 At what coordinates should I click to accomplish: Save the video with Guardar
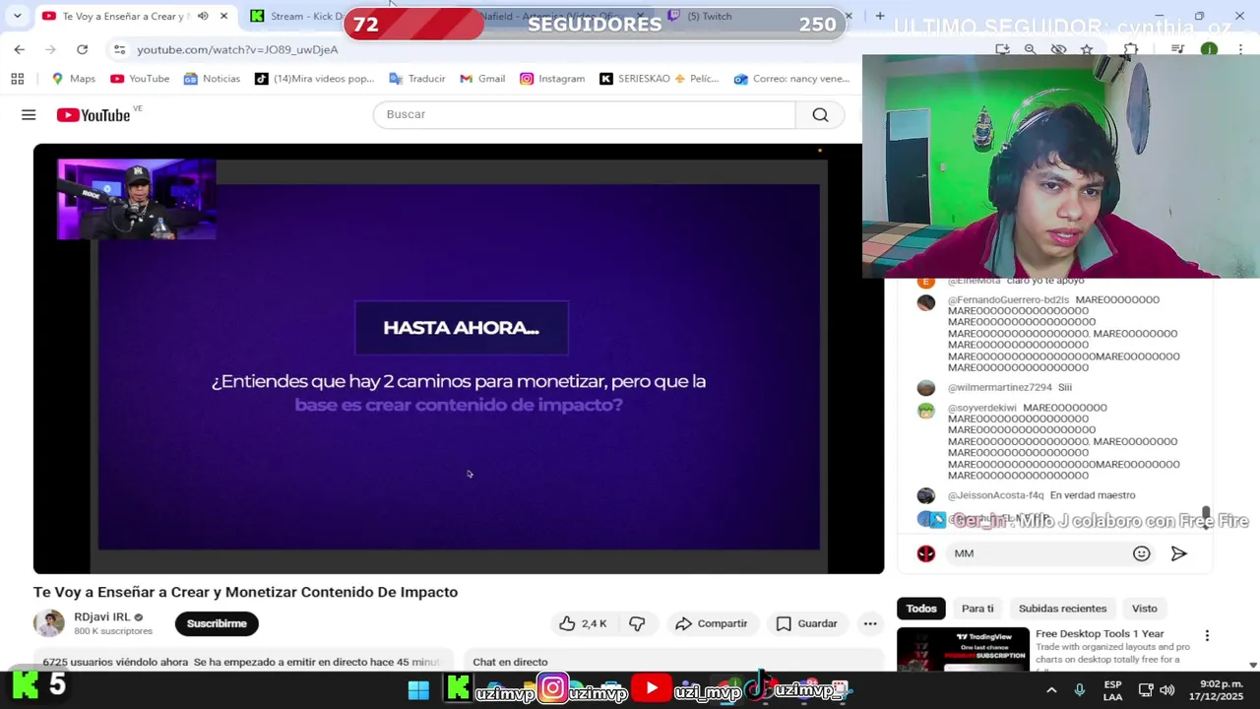[806, 623]
